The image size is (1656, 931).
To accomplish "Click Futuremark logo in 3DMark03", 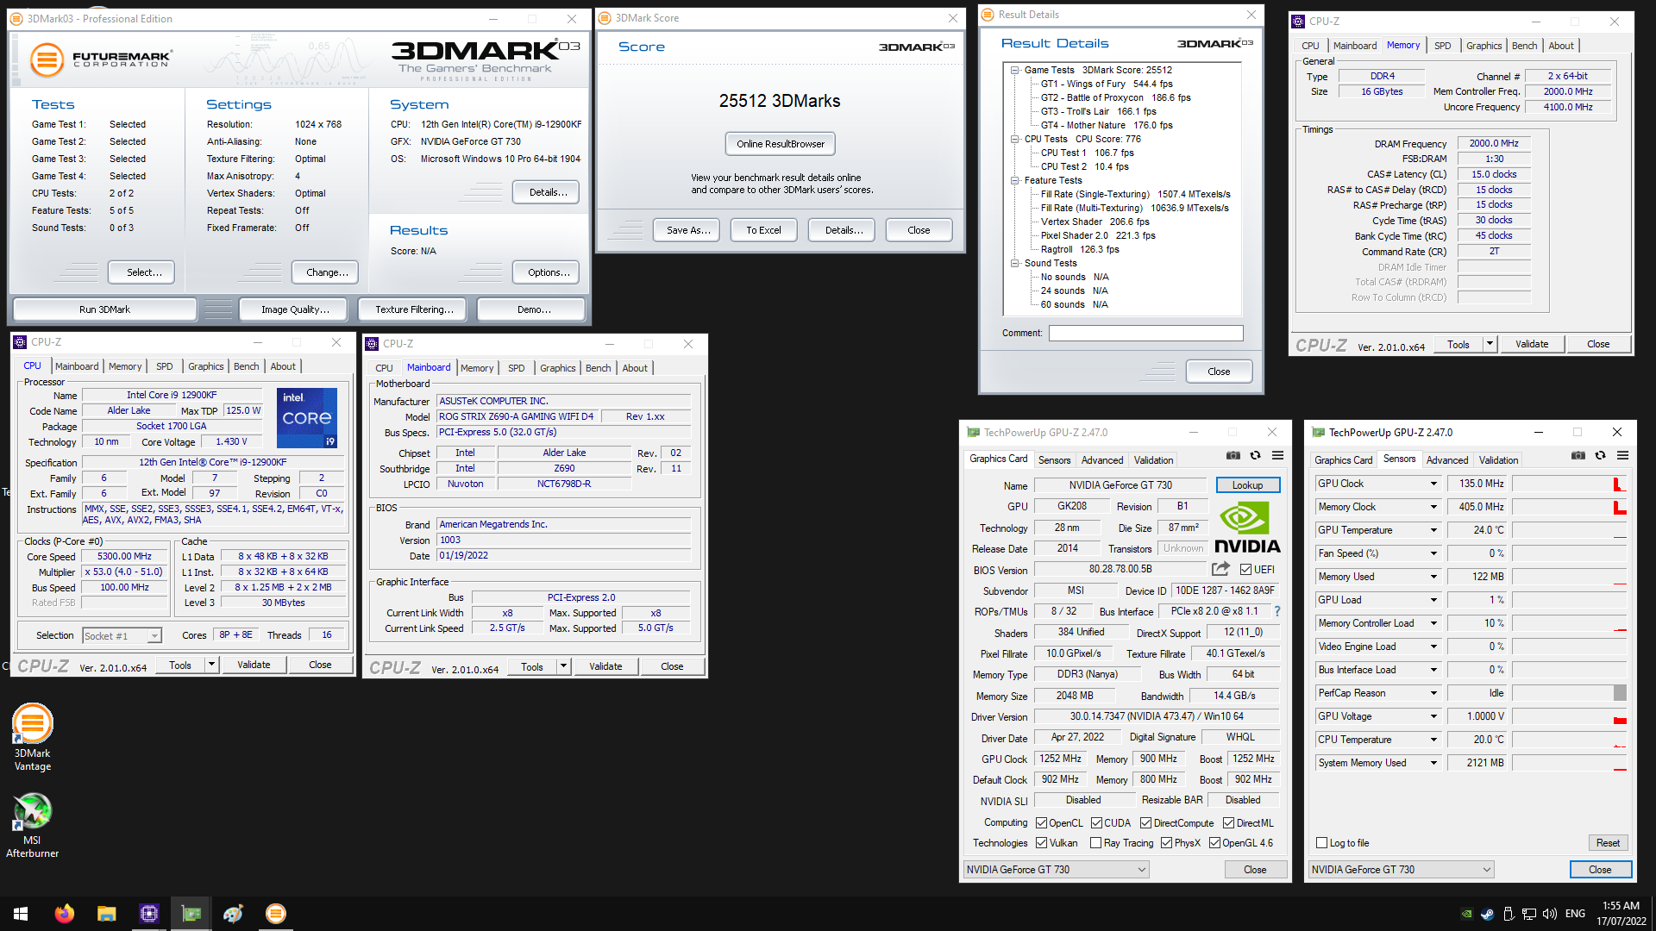I will tap(101, 59).
